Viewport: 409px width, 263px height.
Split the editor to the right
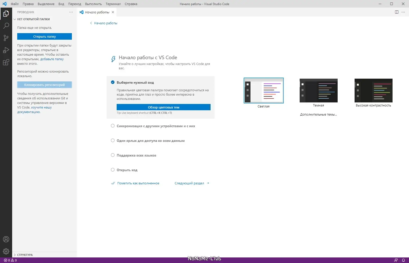[x=397, y=12]
